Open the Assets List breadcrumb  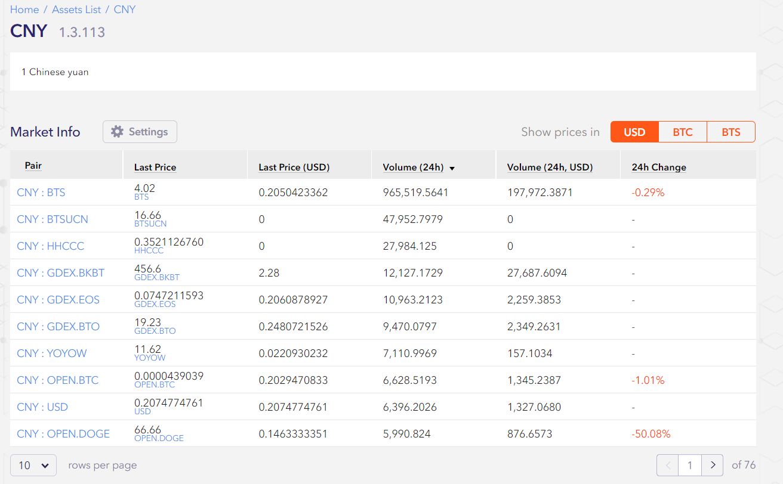click(x=76, y=10)
